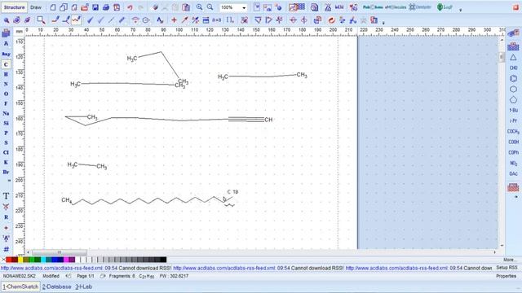Image resolution: width=522 pixels, height=293 pixels.
Task: Click the Paste clipboard icon
Action: tap(186, 7)
